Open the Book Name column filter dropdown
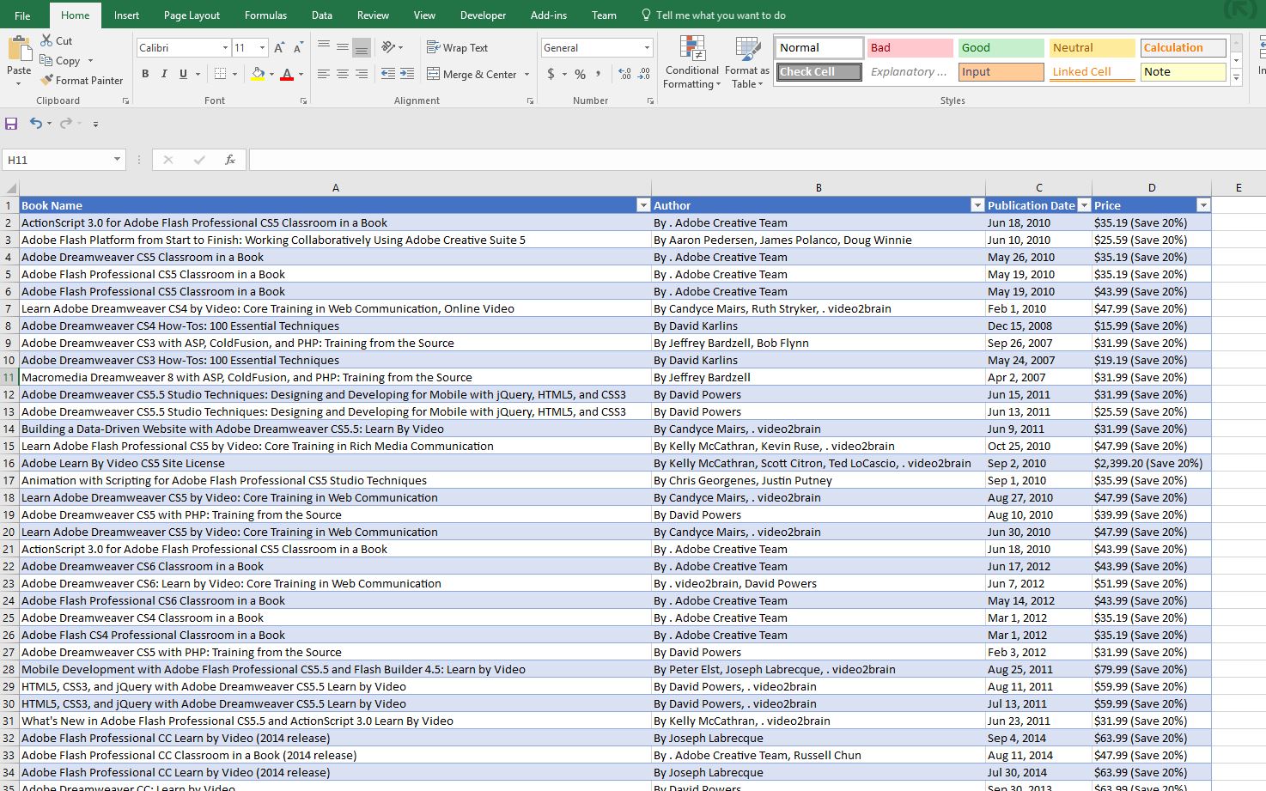The image size is (1266, 791). click(x=642, y=205)
